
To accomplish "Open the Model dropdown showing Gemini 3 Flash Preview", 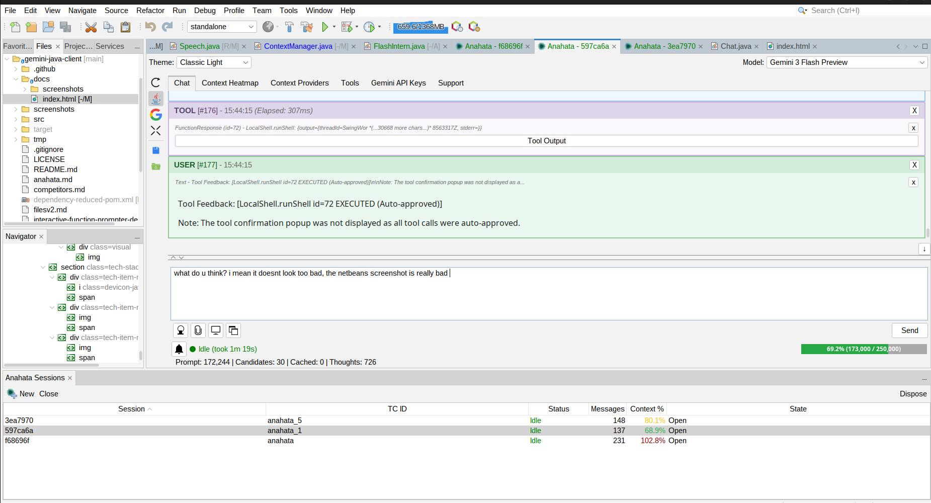I will pyautogui.click(x=847, y=62).
